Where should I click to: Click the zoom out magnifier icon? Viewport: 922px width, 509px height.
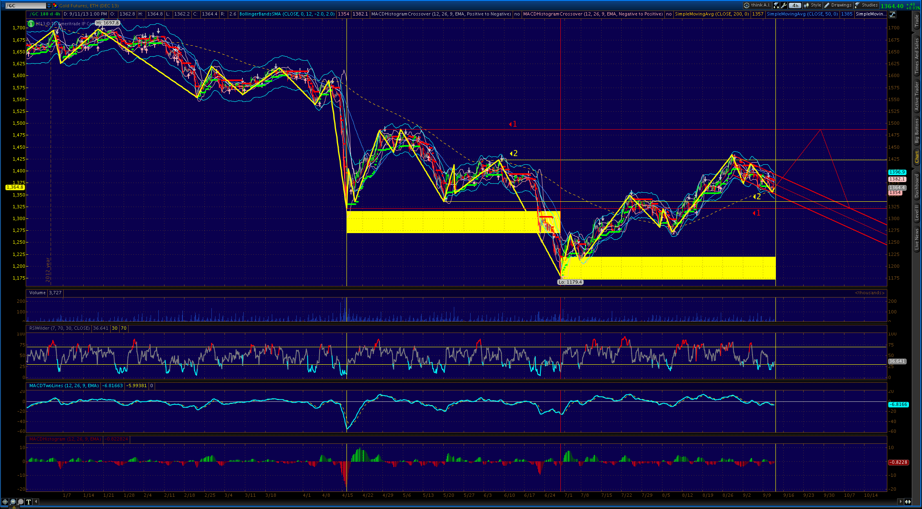(20, 502)
